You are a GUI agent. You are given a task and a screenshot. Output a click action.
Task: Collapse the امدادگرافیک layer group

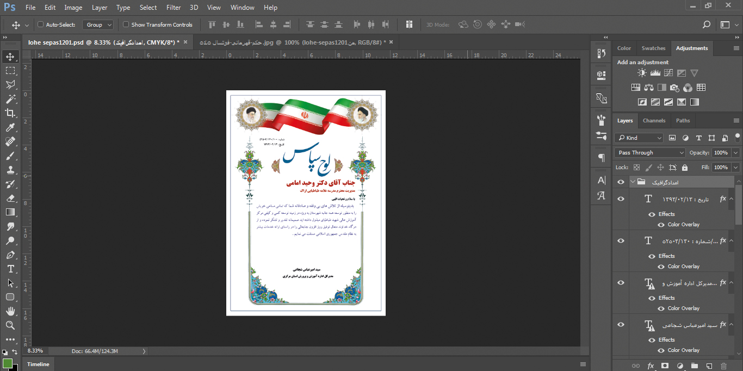pyautogui.click(x=633, y=182)
